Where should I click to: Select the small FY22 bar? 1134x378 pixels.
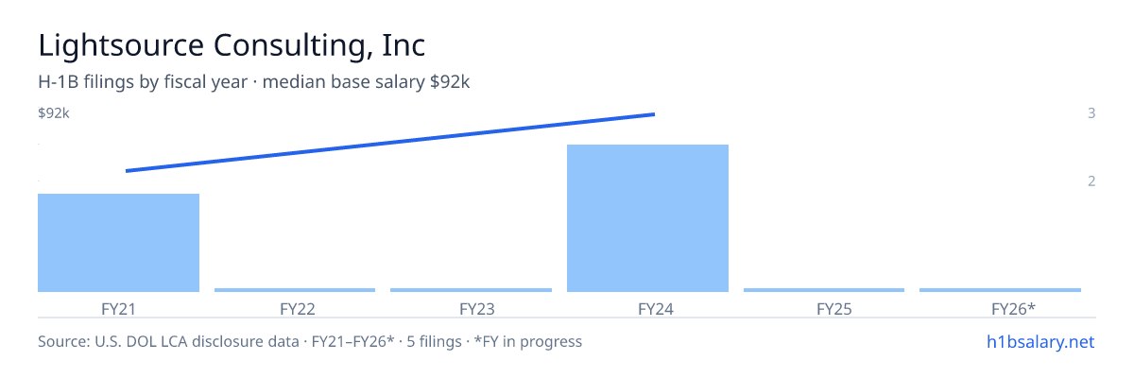point(295,290)
